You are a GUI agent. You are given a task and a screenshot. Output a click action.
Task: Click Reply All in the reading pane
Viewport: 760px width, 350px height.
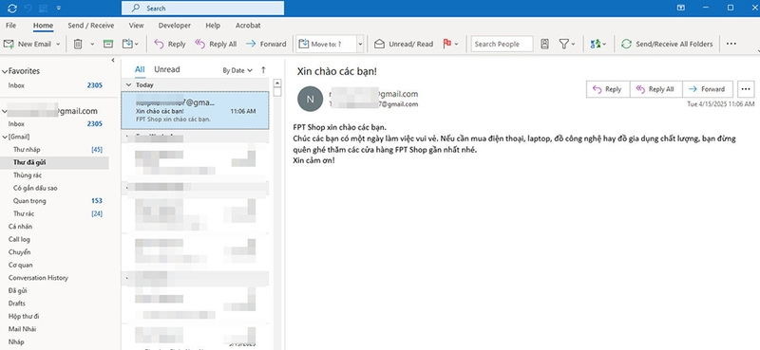click(655, 89)
